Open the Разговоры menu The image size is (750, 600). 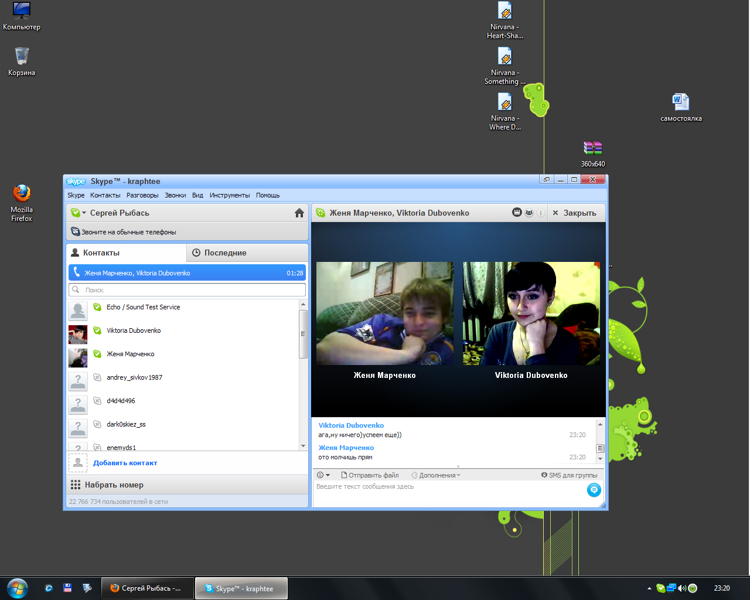[x=142, y=195]
